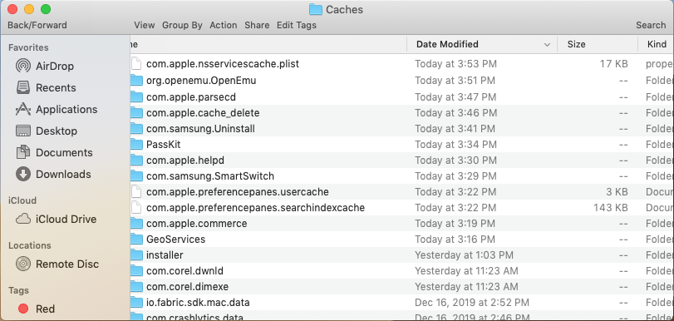Click the Edit Tags toolbar item
The height and width of the screenshot is (321, 674).
(297, 25)
